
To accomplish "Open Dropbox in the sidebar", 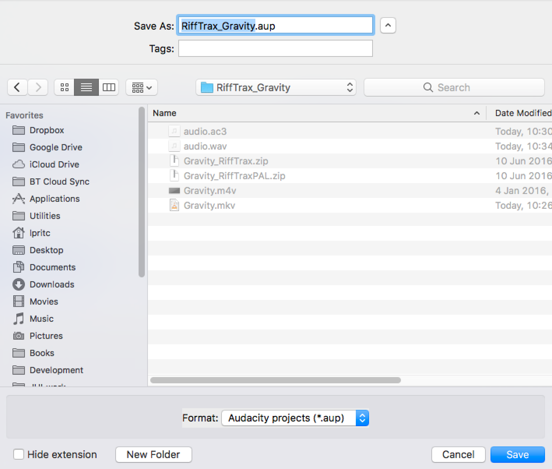I will point(47,130).
